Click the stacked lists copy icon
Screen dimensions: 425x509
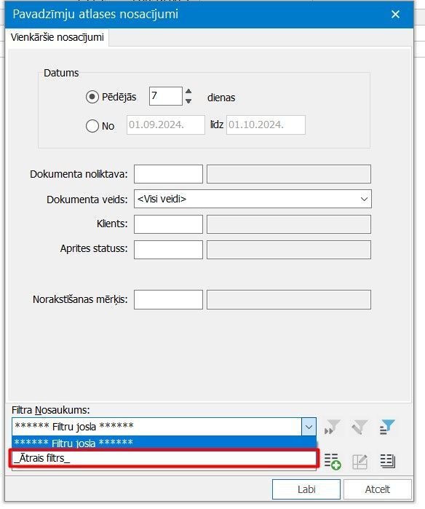[x=388, y=461]
